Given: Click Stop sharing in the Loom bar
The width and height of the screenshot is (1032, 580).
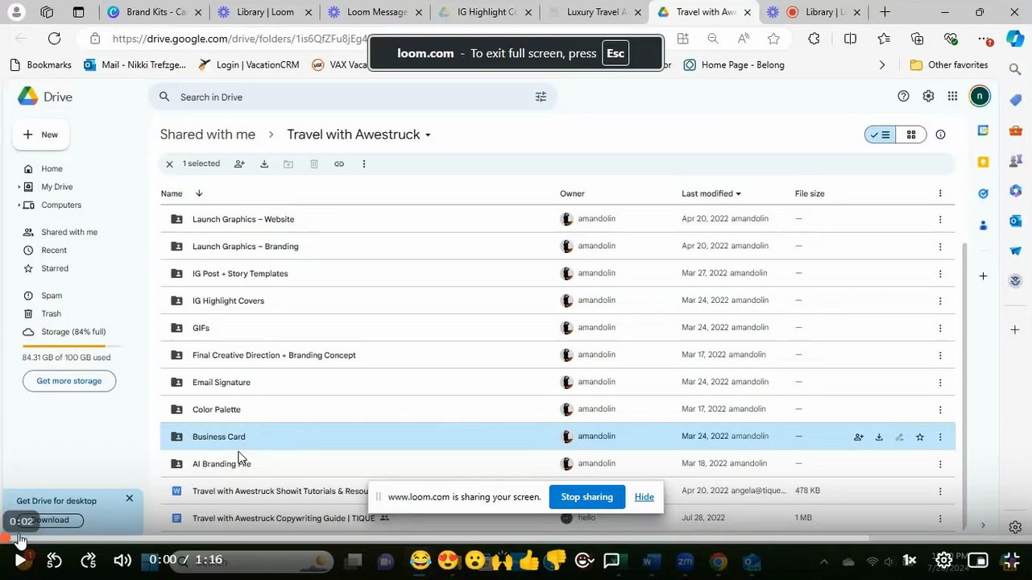Looking at the screenshot, I should (x=586, y=497).
